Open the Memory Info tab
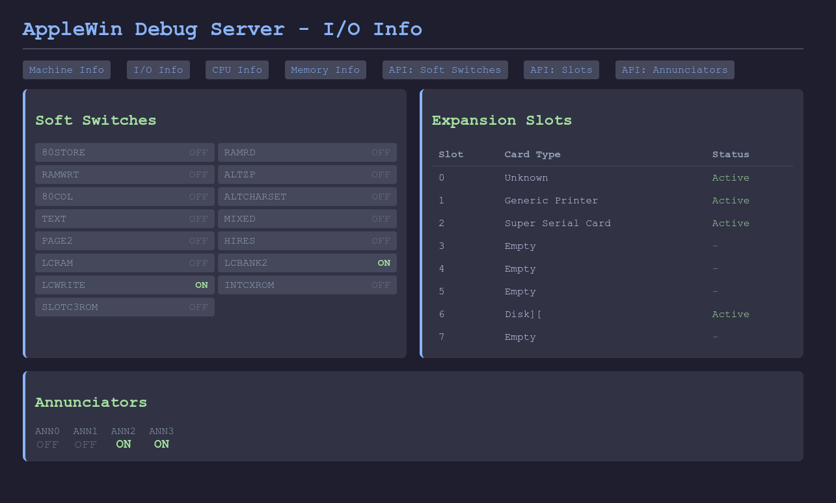This screenshot has width=836, height=503. [x=325, y=70]
